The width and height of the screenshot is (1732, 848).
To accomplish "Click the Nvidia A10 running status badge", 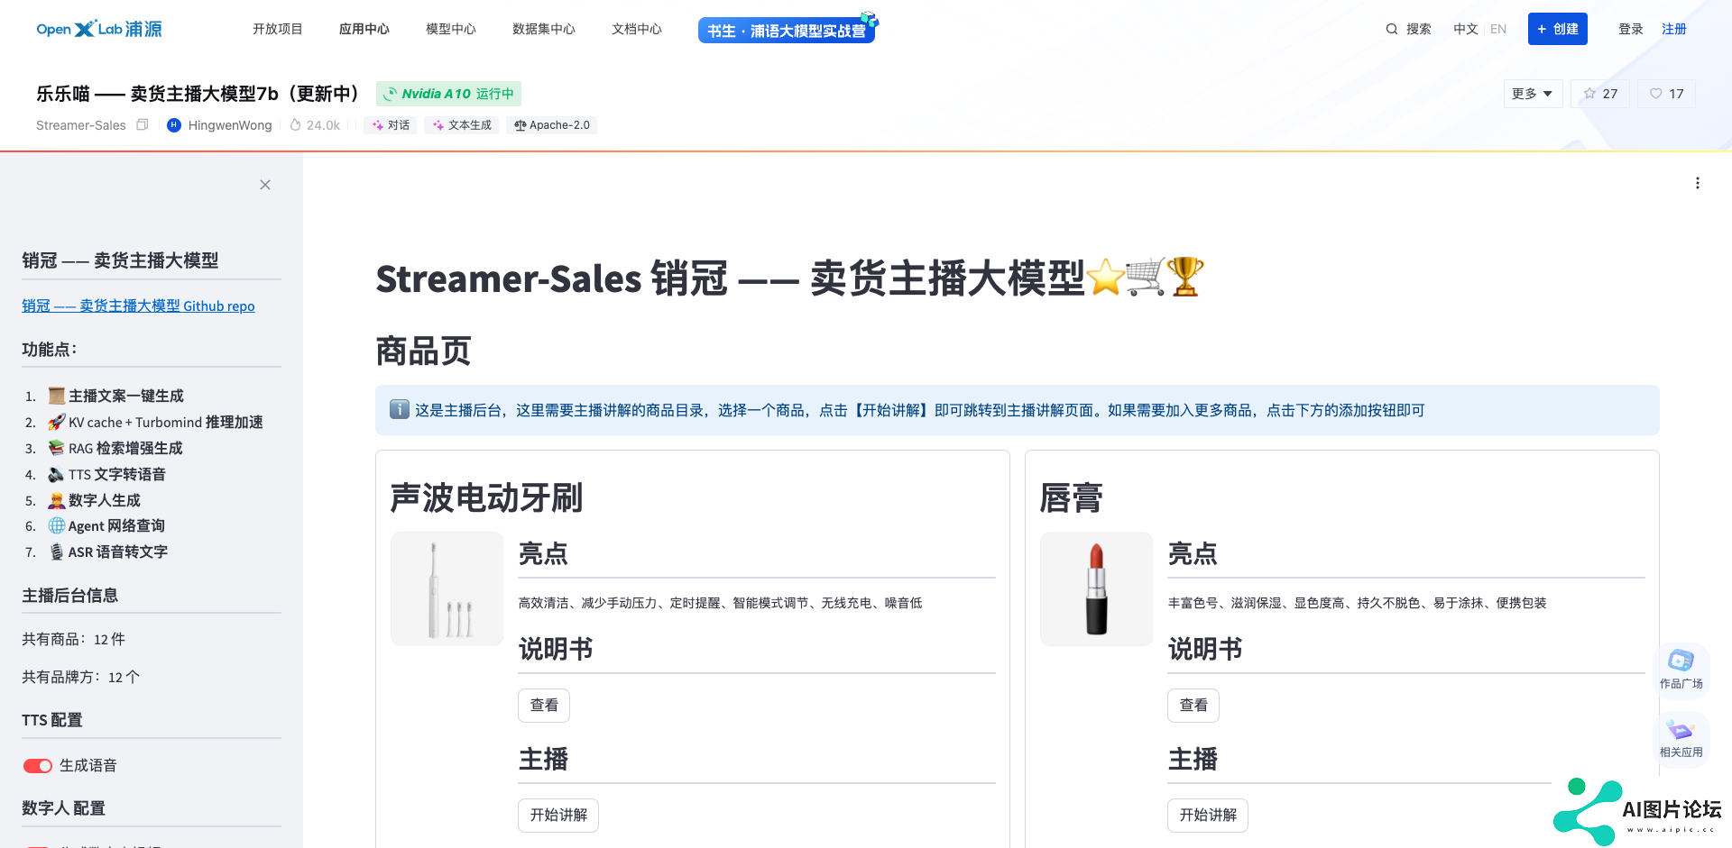I will click(x=448, y=94).
